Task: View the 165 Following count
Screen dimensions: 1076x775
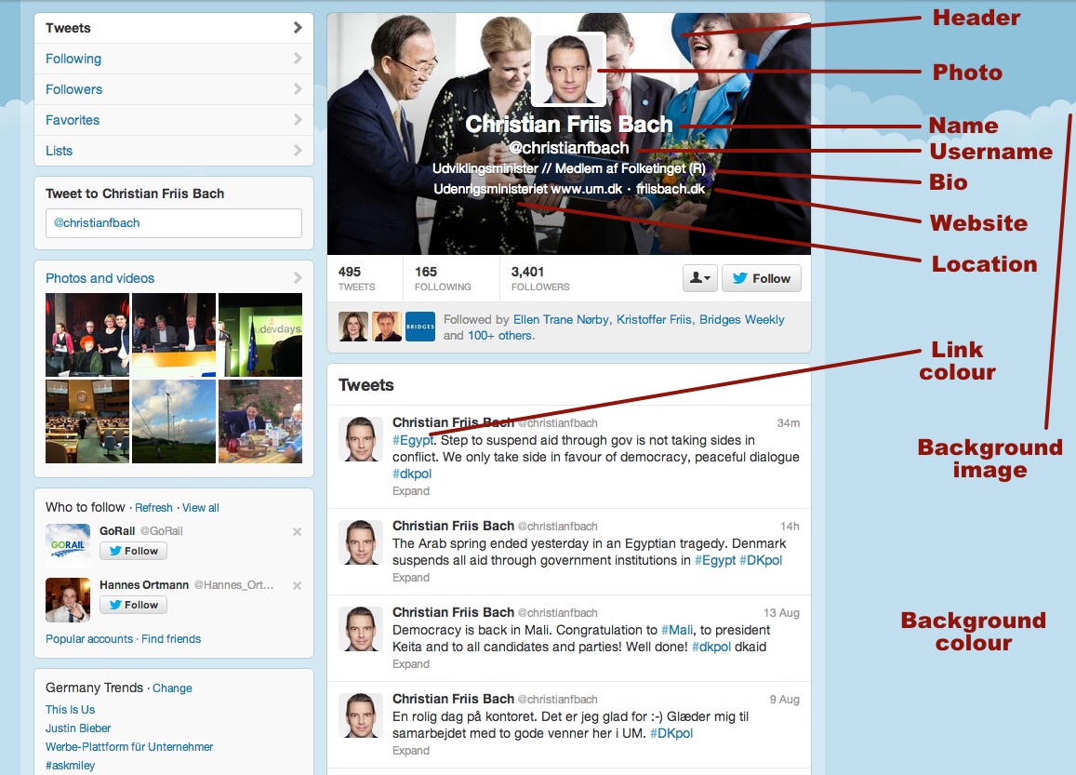Action: (443, 278)
